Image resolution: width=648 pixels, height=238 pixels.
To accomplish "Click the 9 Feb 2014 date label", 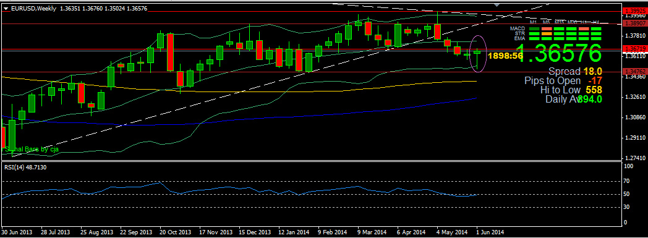I will (x=332, y=233).
